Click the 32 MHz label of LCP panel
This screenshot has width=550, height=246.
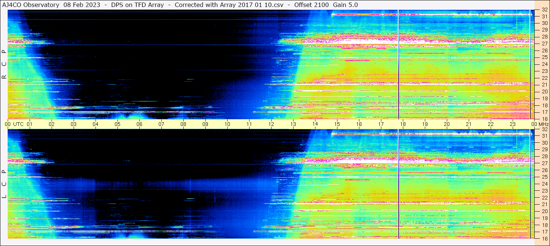click(545, 129)
